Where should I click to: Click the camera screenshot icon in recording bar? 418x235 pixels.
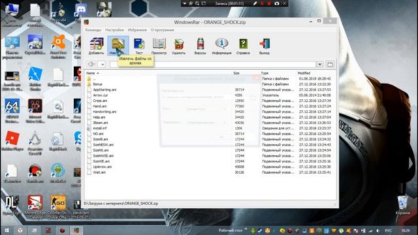(277, 3)
